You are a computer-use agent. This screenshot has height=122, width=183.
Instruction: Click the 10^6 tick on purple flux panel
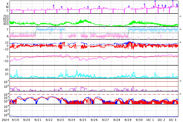6,87
